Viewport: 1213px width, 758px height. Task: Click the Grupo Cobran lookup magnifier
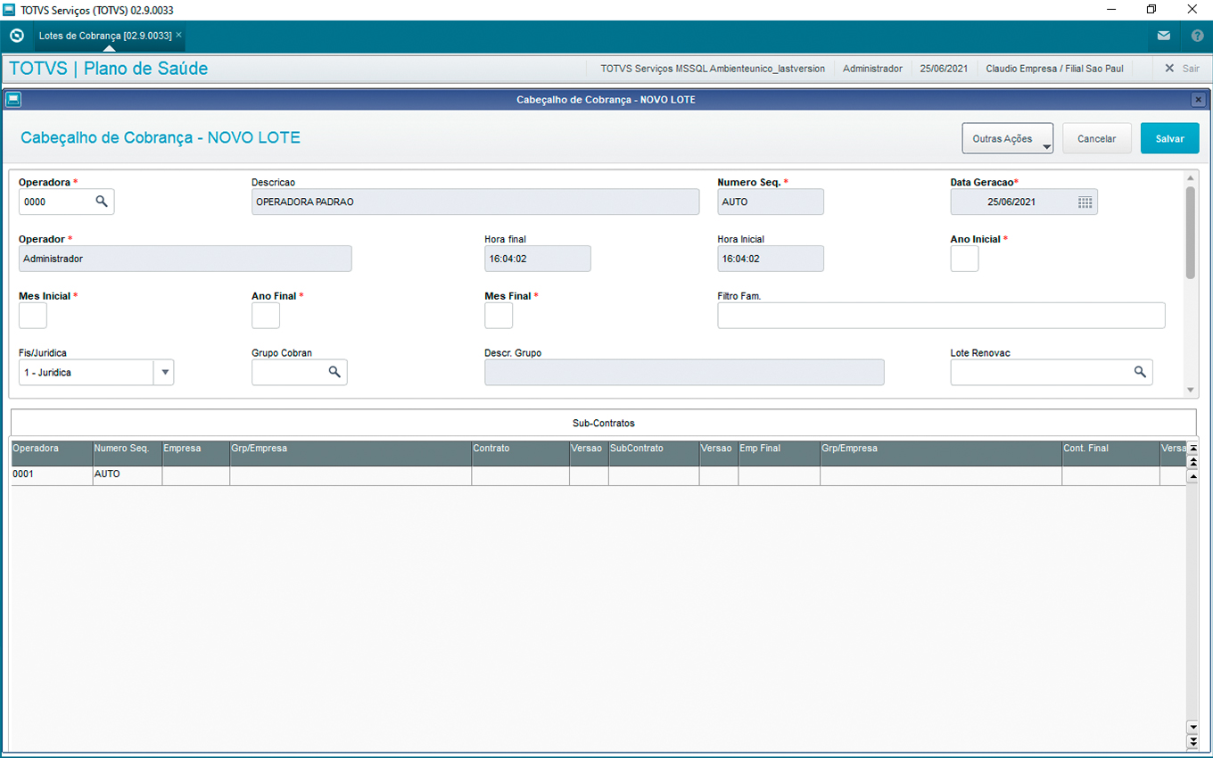334,372
